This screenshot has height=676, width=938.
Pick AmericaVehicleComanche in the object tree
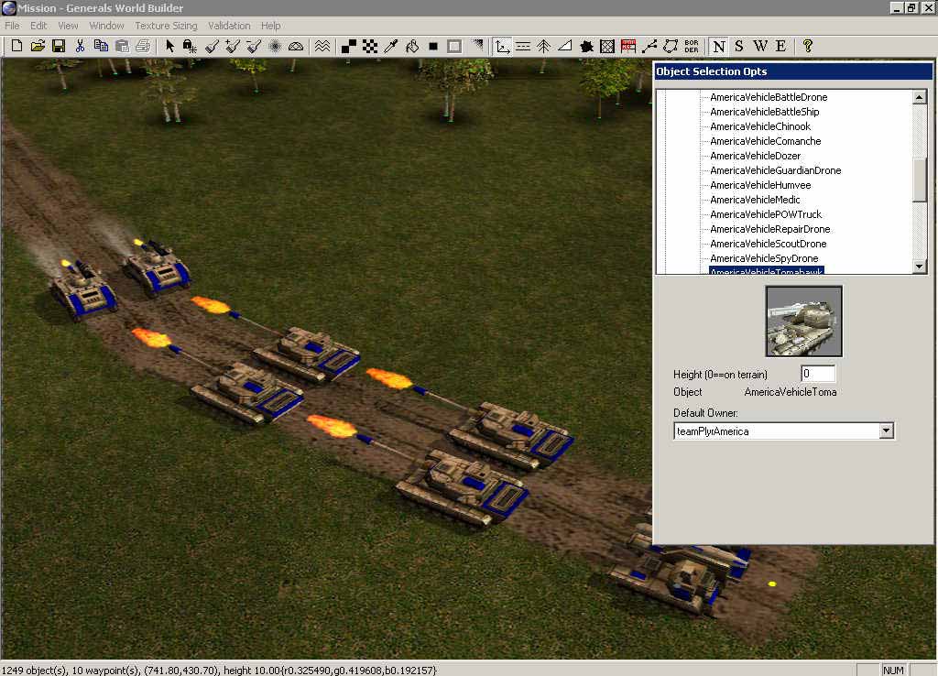coord(766,141)
